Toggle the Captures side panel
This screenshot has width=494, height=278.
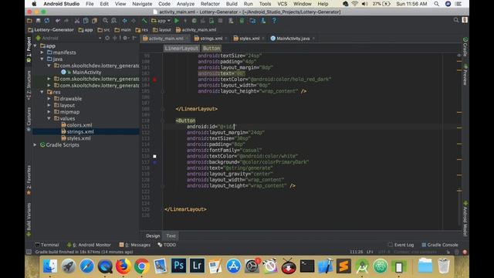[x=29, y=119]
